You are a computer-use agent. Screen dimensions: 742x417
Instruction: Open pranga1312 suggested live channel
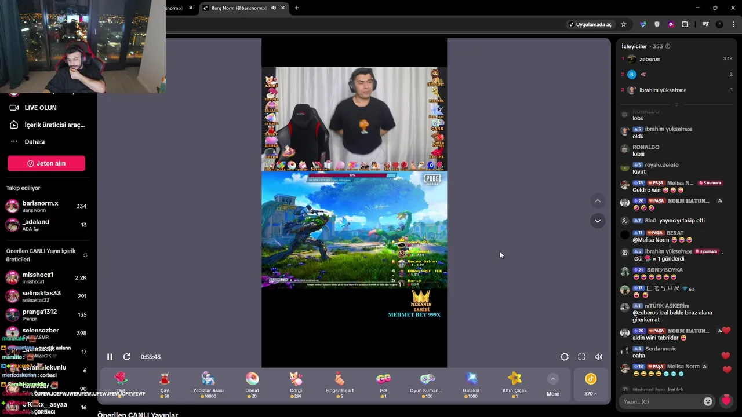(x=46, y=314)
